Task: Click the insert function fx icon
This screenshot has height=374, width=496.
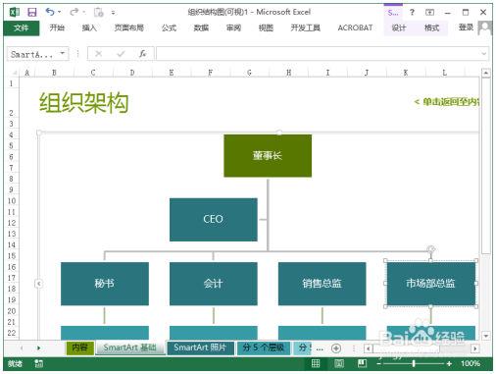Action: tap(142, 54)
